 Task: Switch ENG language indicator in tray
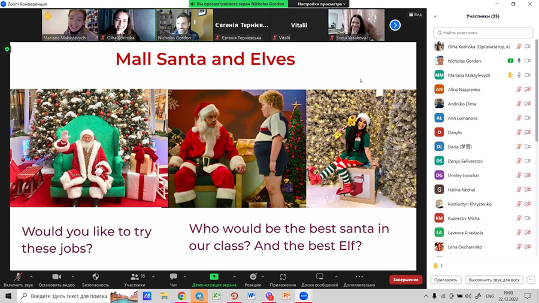click(x=490, y=296)
